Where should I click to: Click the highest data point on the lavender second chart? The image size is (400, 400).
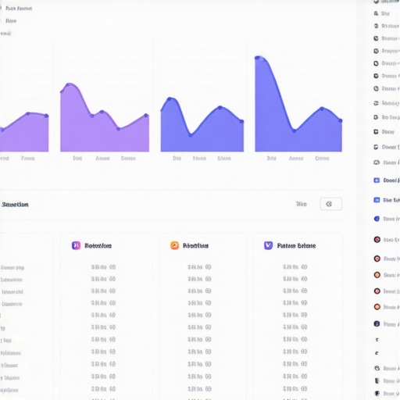tap(69, 84)
